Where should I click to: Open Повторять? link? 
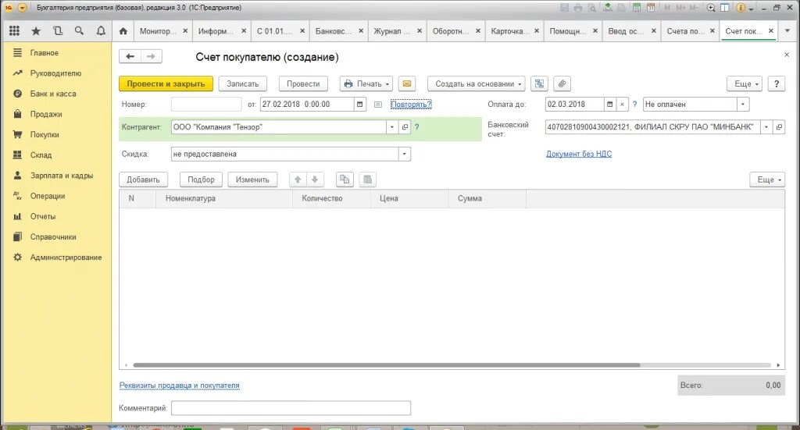tap(411, 104)
